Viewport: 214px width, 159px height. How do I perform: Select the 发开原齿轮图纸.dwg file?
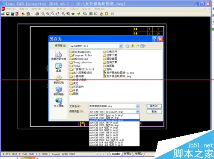117,76
